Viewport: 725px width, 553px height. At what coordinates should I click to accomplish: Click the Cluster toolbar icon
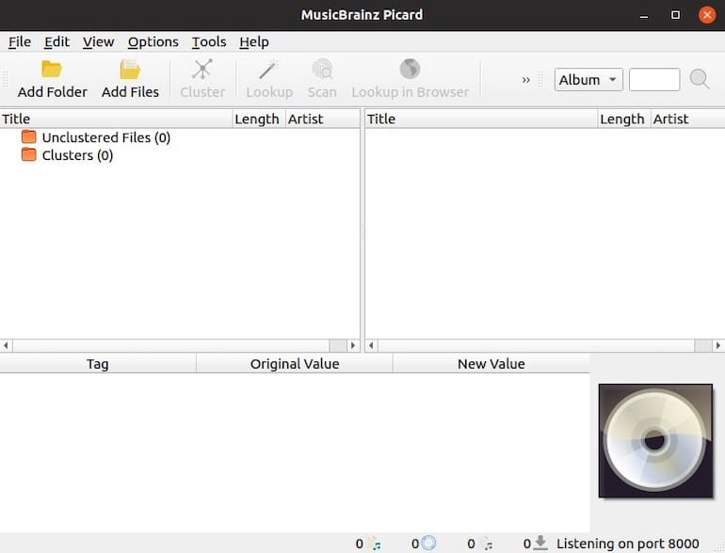coord(202,70)
